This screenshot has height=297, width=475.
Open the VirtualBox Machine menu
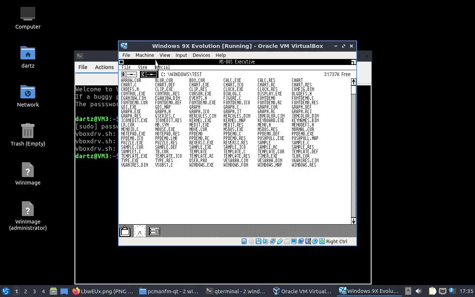coord(145,55)
